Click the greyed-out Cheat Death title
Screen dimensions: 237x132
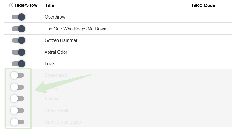click(57, 110)
